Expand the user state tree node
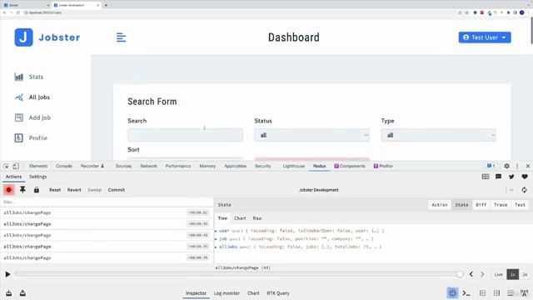This screenshot has width=533, height=300. click(x=216, y=231)
